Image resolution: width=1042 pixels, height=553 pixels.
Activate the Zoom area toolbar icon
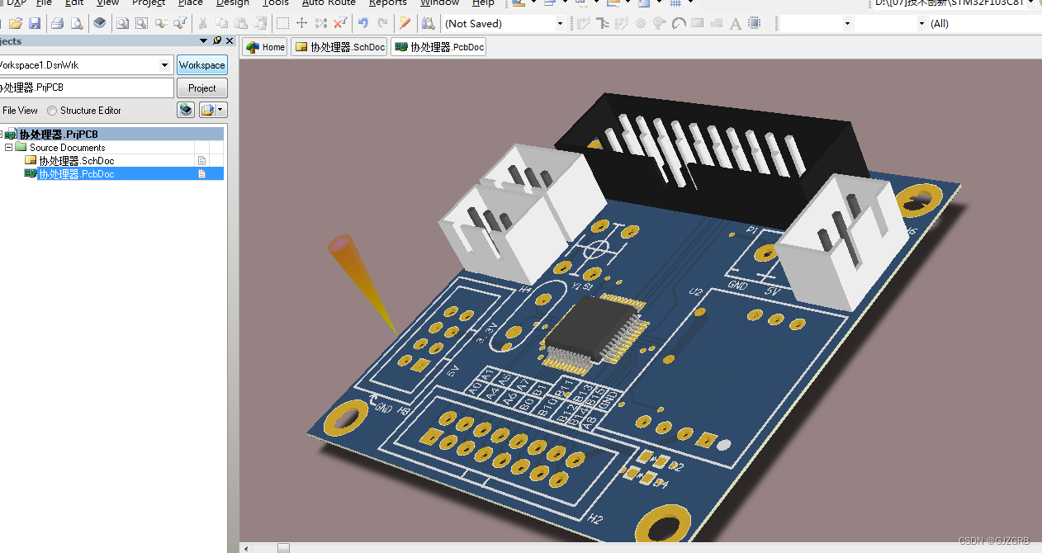pyautogui.click(x=140, y=23)
